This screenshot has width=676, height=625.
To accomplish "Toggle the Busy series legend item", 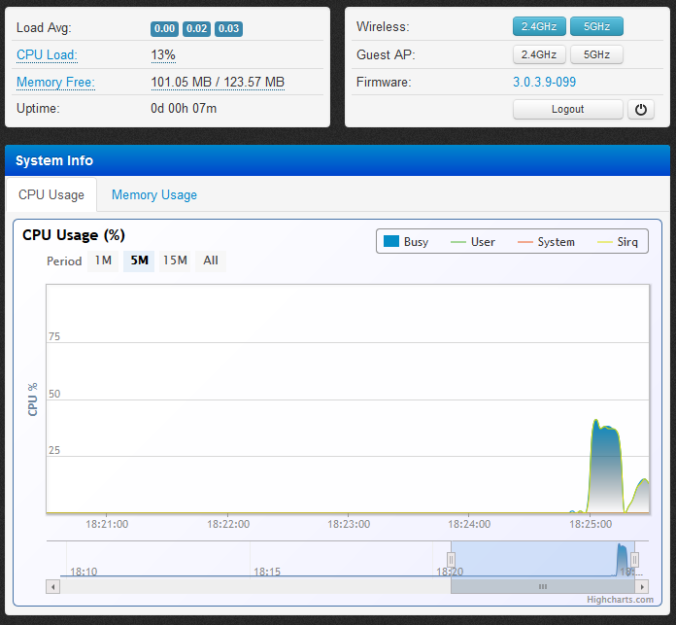I will click(x=406, y=242).
